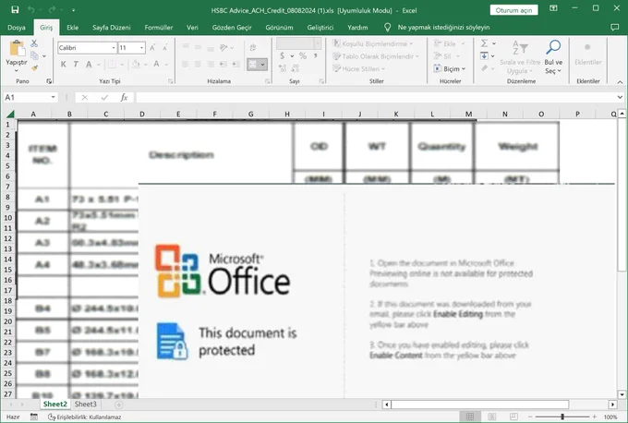628x423 pixels.
Task: Click the Name Box showing A1
Action: pyautogui.click(x=30, y=97)
